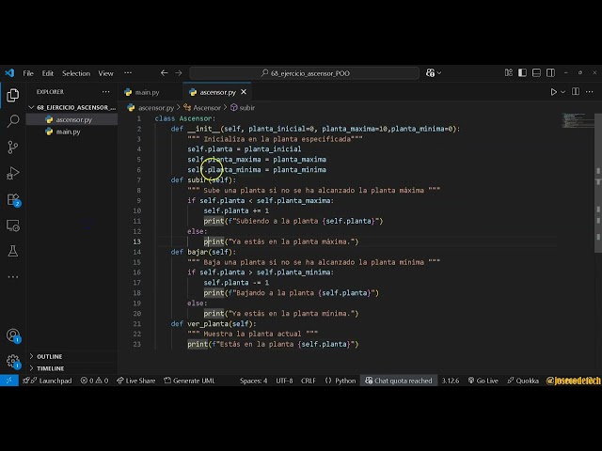Screen dimensions: 602x451
Task: Open the View menu
Action: click(x=105, y=73)
